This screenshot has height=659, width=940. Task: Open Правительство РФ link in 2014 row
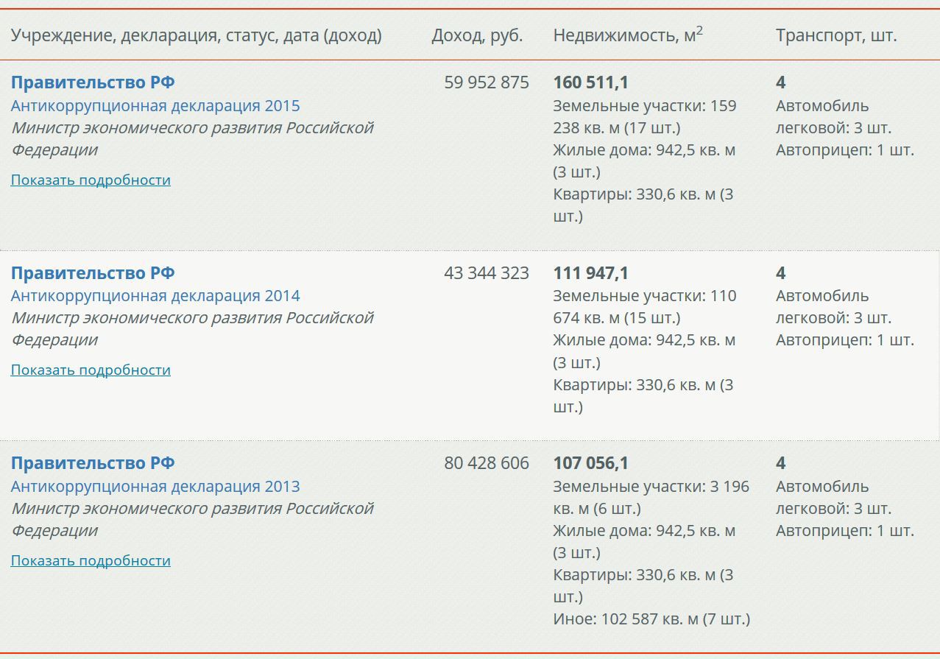[93, 273]
